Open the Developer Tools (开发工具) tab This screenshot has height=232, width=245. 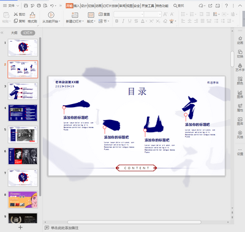(x=148, y=6)
